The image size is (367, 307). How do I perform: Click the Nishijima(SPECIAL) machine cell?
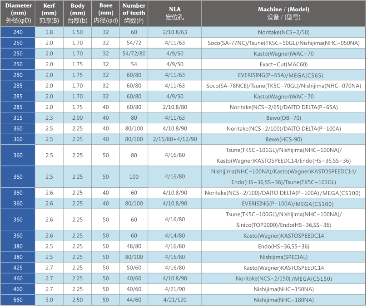tap(283, 257)
